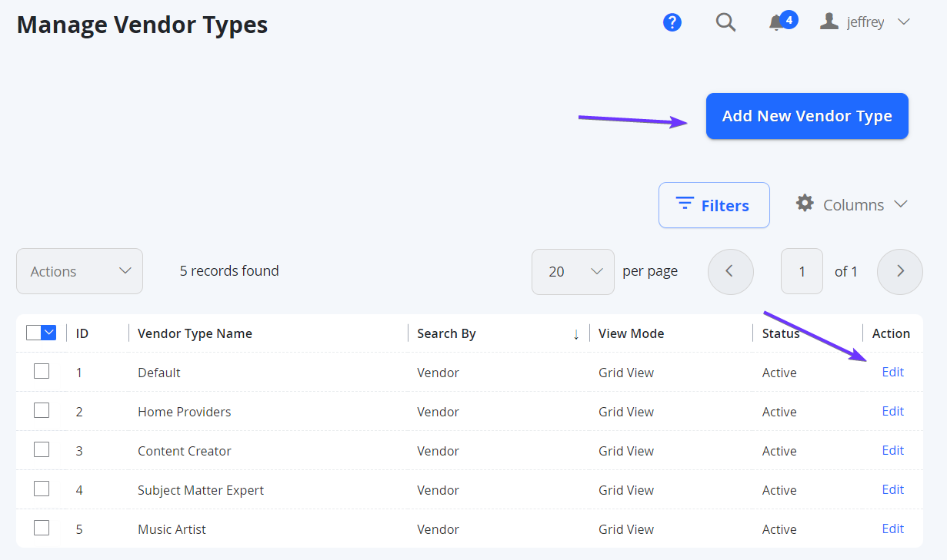Image resolution: width=947 pixels, height=560 pixels.
Task: Go to previous page arrow
Action: (730, 272)
